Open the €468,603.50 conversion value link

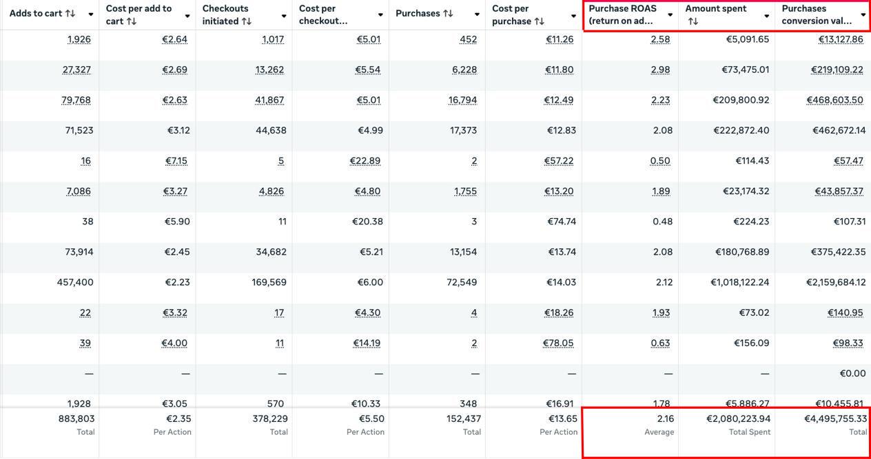tap(834, 100)
